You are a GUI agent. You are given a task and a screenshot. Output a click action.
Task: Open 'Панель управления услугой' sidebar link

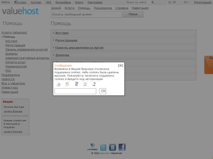(x=26, y=50)
